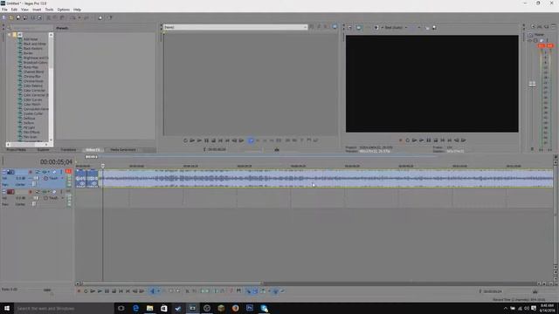Open the Insert menu

[37, 10]
